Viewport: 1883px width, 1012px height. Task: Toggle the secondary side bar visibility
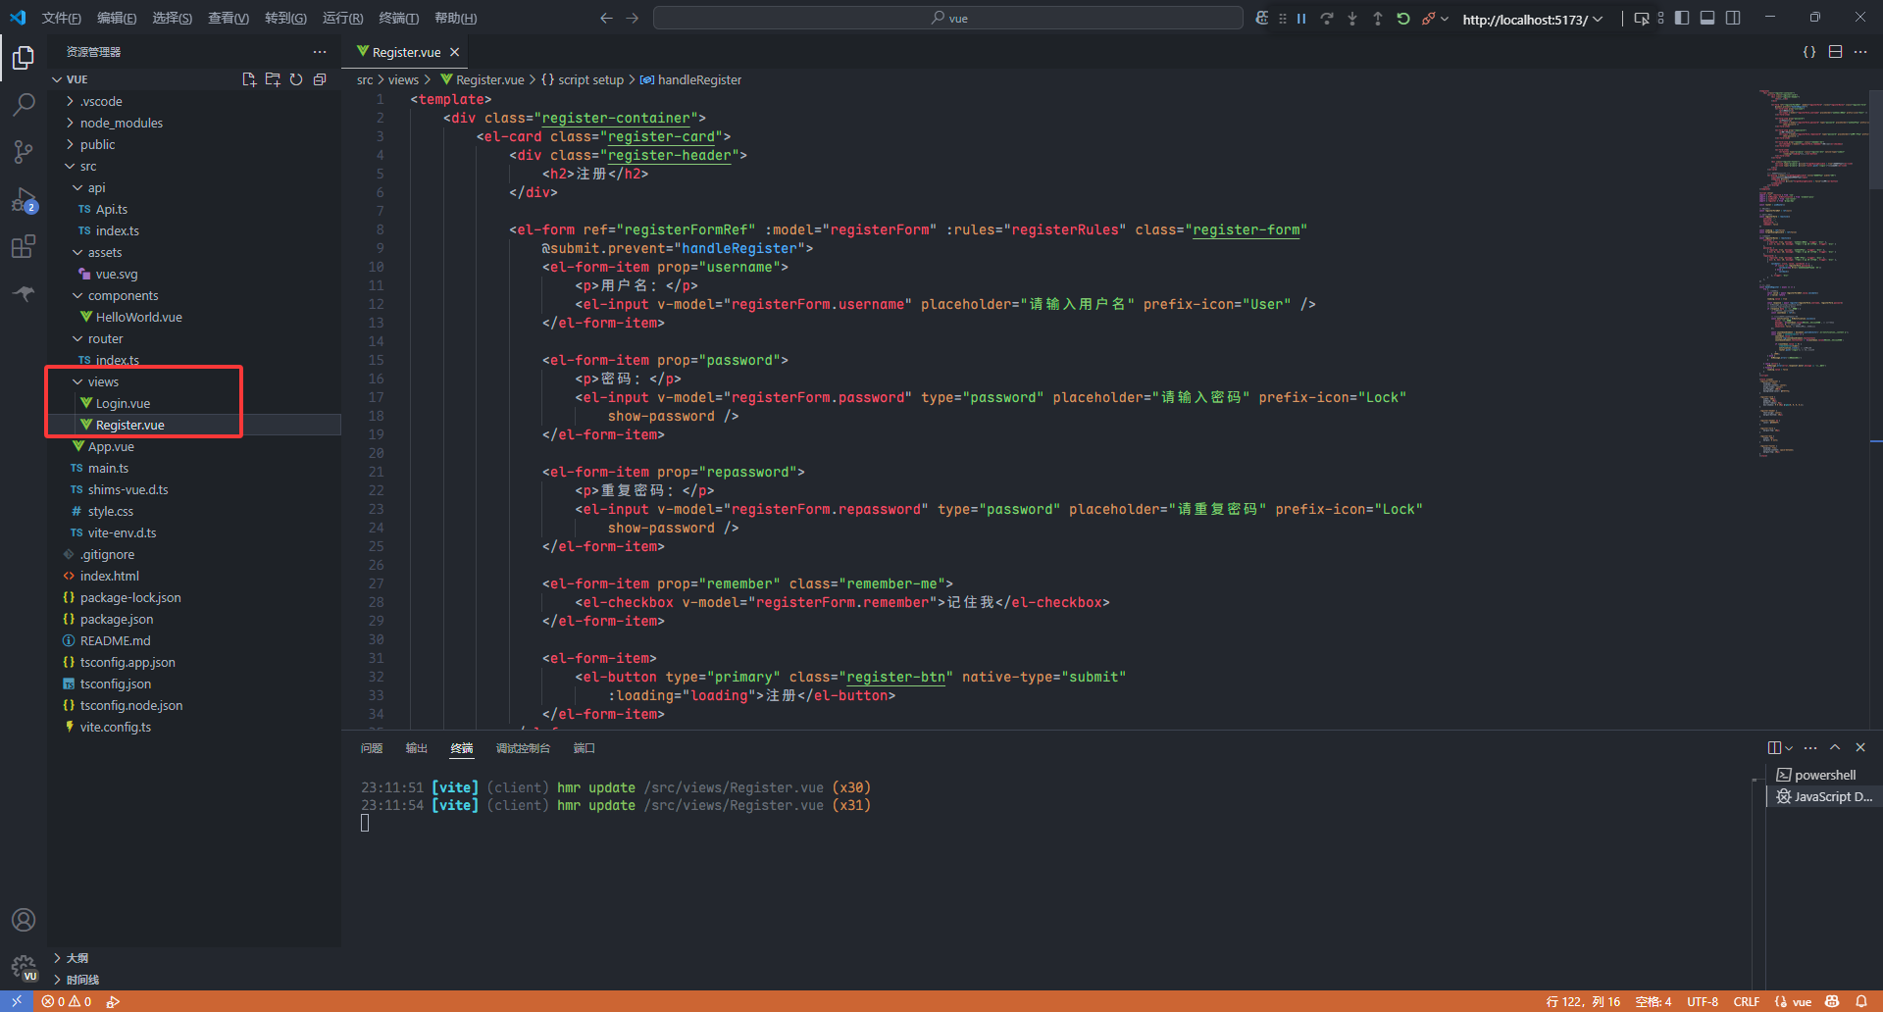[1733, 19]
